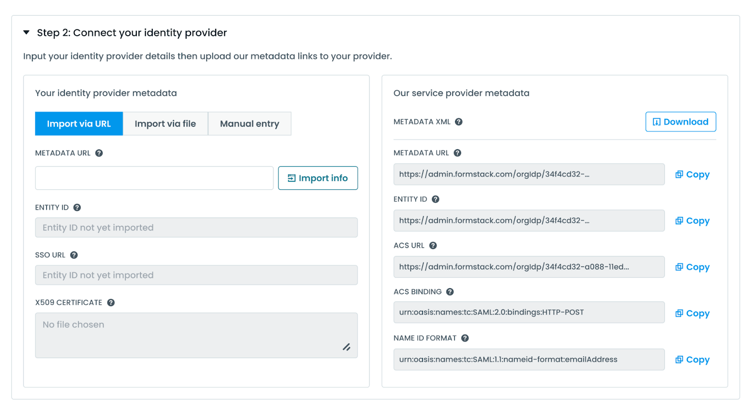Open the ACS BINDING help icon
Image resolution: width=752 pixels, height=415 pixels.
pos(450,292)
